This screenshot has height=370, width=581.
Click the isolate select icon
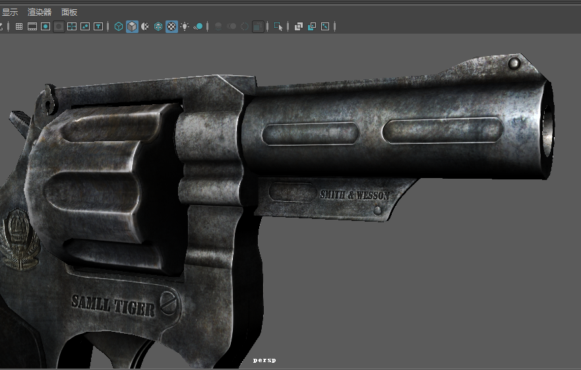278,26
